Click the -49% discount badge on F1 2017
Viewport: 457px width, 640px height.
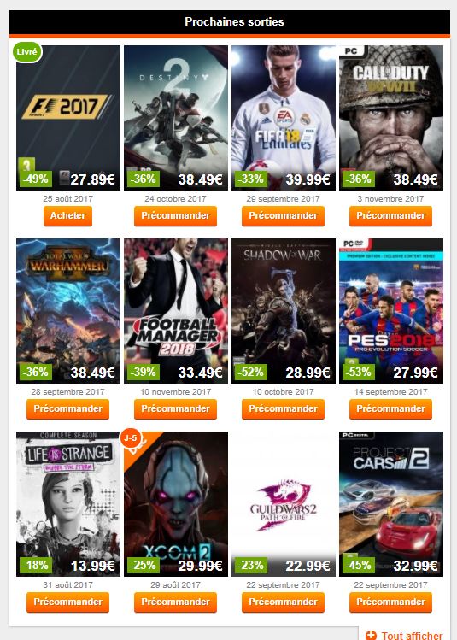tap(36, 179)
